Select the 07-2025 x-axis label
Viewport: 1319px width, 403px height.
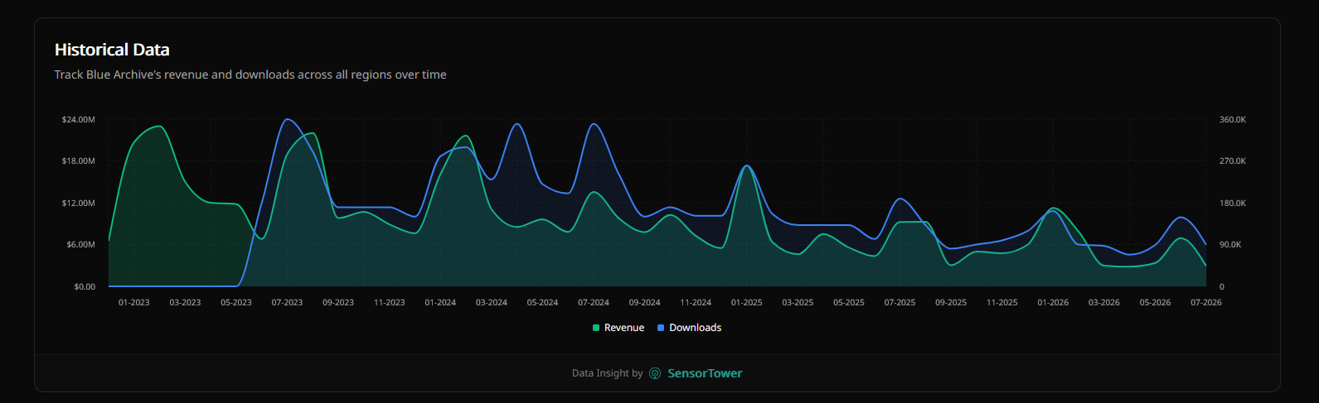(900, 303)
